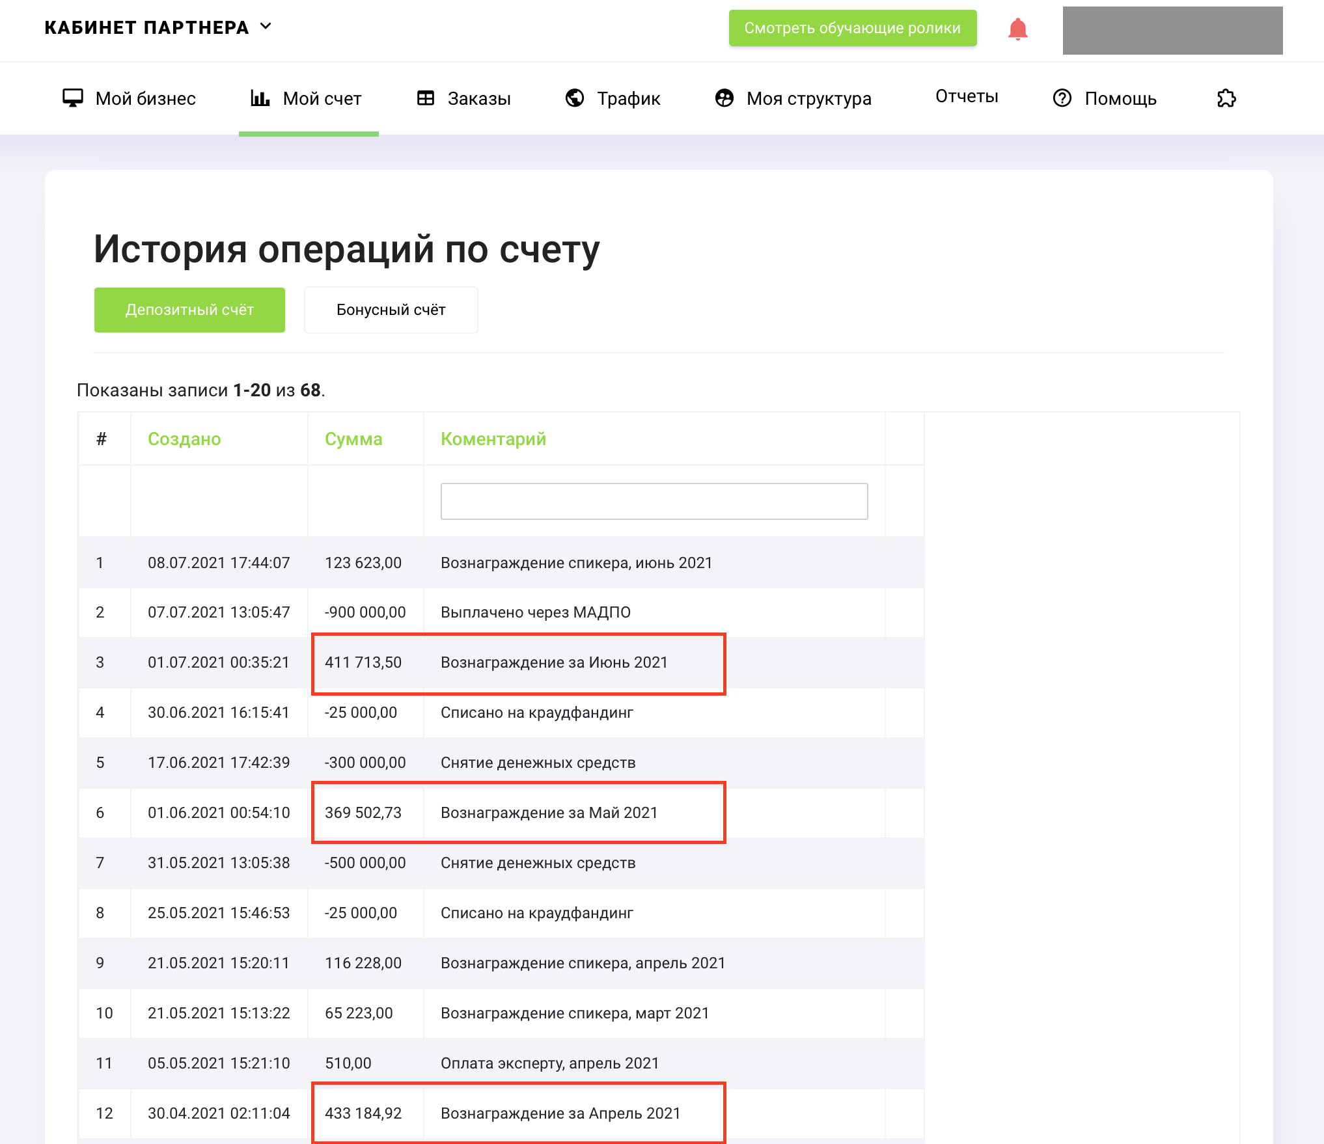This screenshot has height=1144, width=1324.
Task: Click the date 01.06.2021 00:54:10
Action: click(x=219, y=813)
